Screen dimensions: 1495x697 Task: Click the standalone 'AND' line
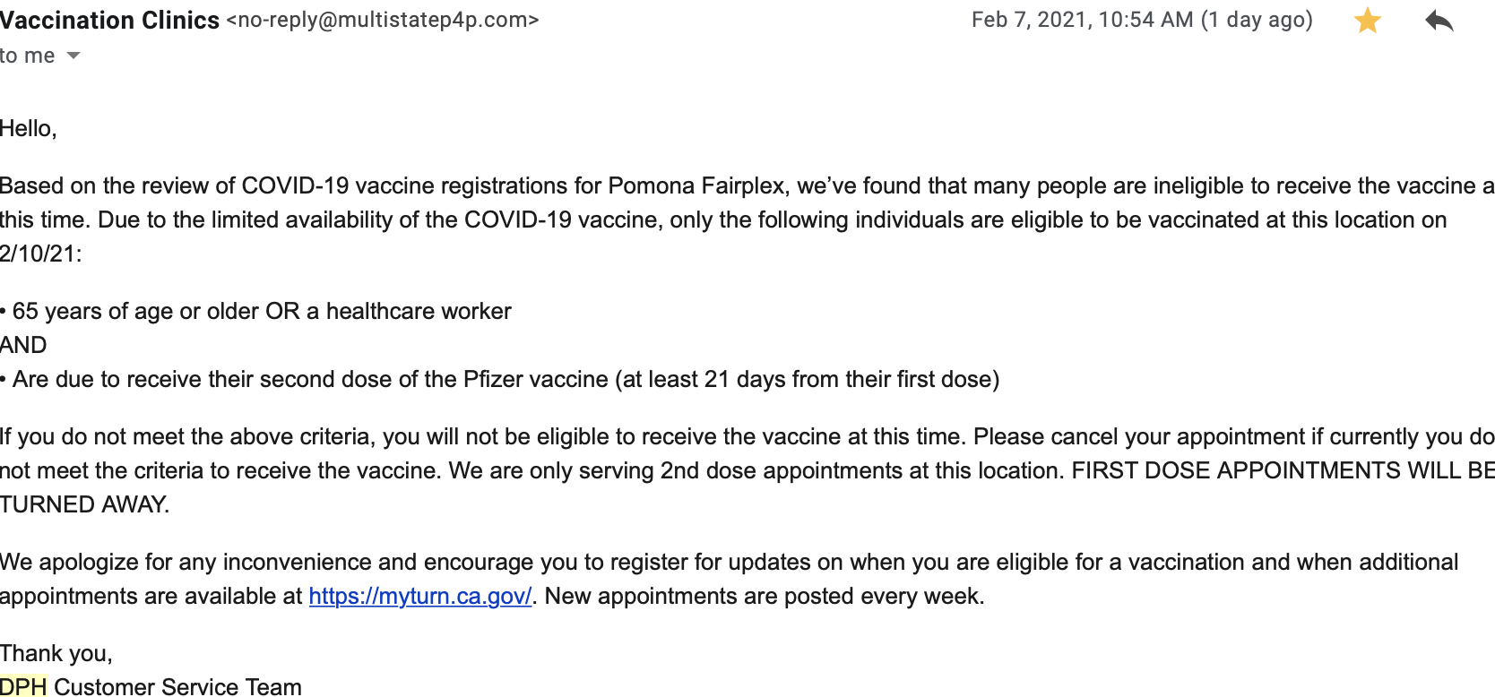click(23, 345)
